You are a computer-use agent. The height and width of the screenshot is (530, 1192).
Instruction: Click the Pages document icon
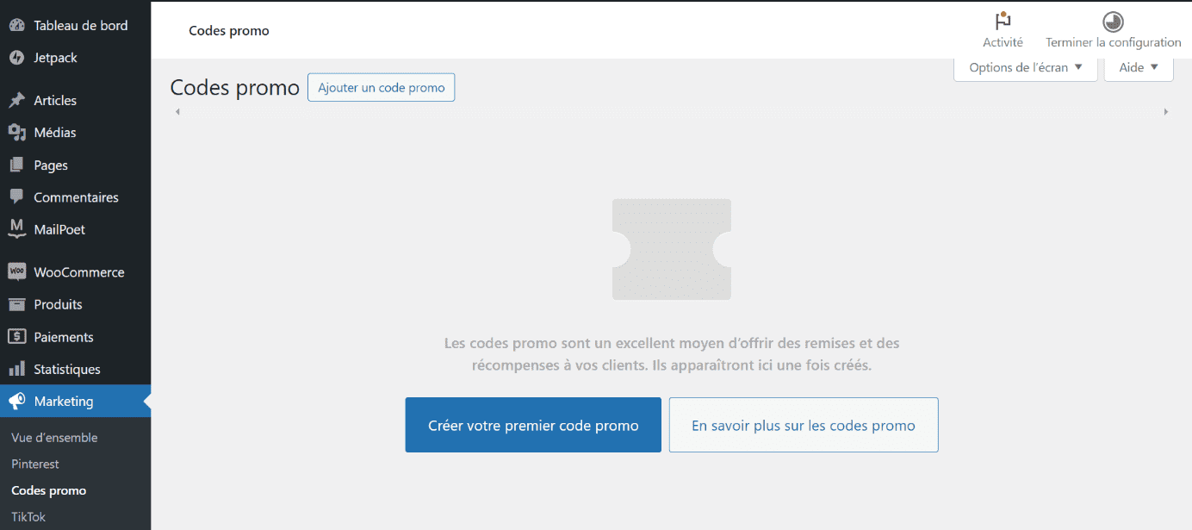pos(16,165)
